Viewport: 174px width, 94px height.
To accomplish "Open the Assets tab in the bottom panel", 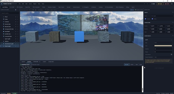I will point(23,62).
